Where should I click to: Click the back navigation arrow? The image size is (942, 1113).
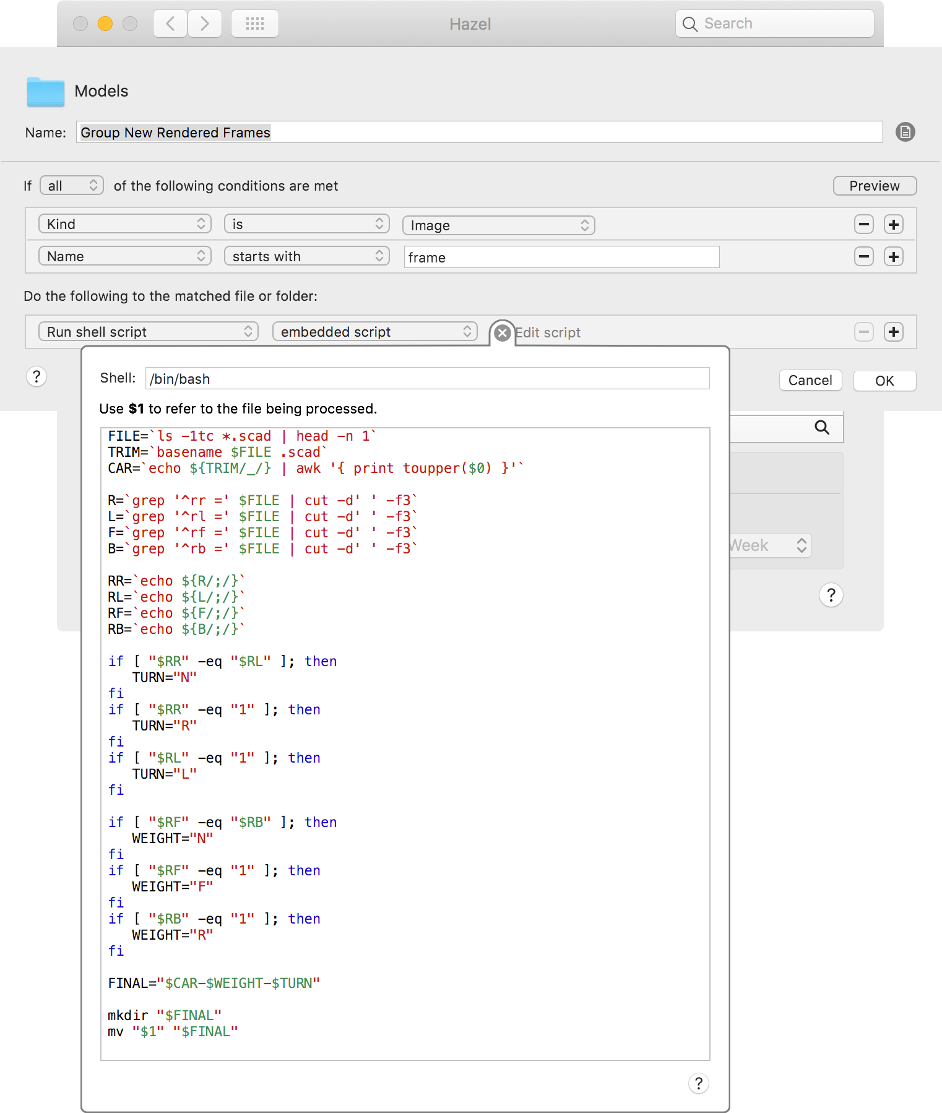click(170, 24)
